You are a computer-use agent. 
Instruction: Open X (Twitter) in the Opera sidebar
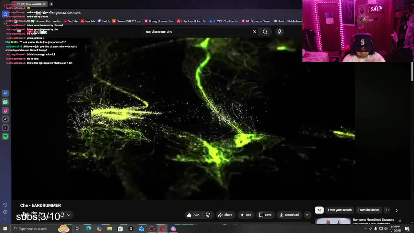pyautogui.click(x=5, y=128)
